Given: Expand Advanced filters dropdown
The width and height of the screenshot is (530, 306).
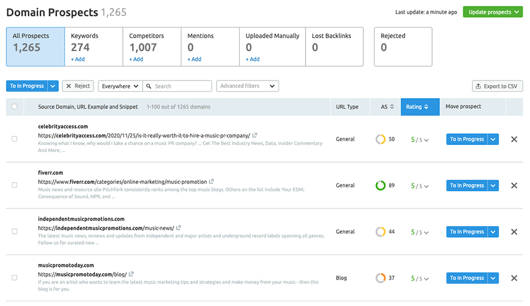Looking at the screenshot, I should point(247,86).
